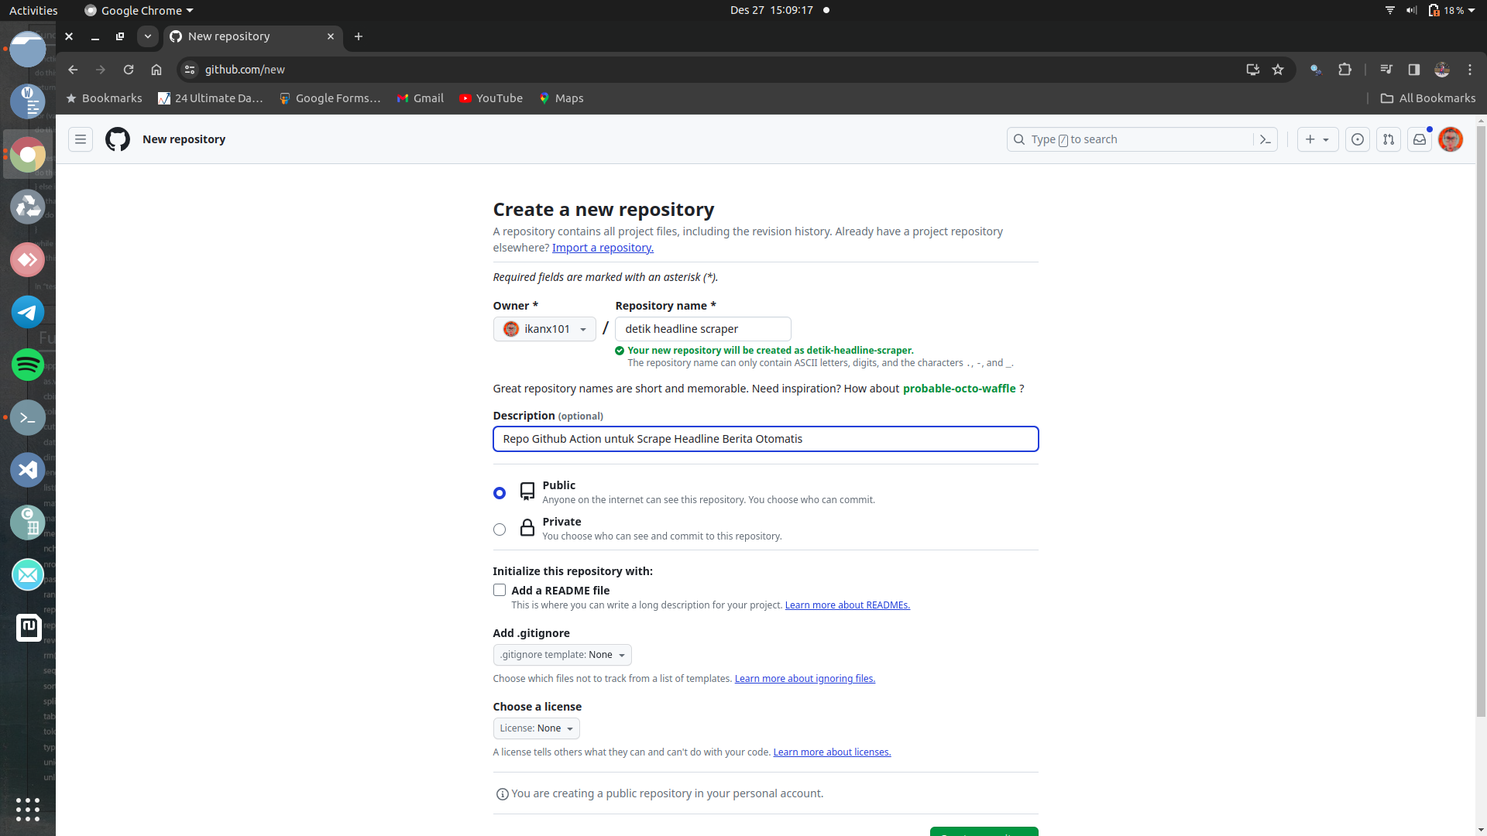The image size is (1487, 836).
Task: Bookmark this tab with star icon
Action: 1278,70
